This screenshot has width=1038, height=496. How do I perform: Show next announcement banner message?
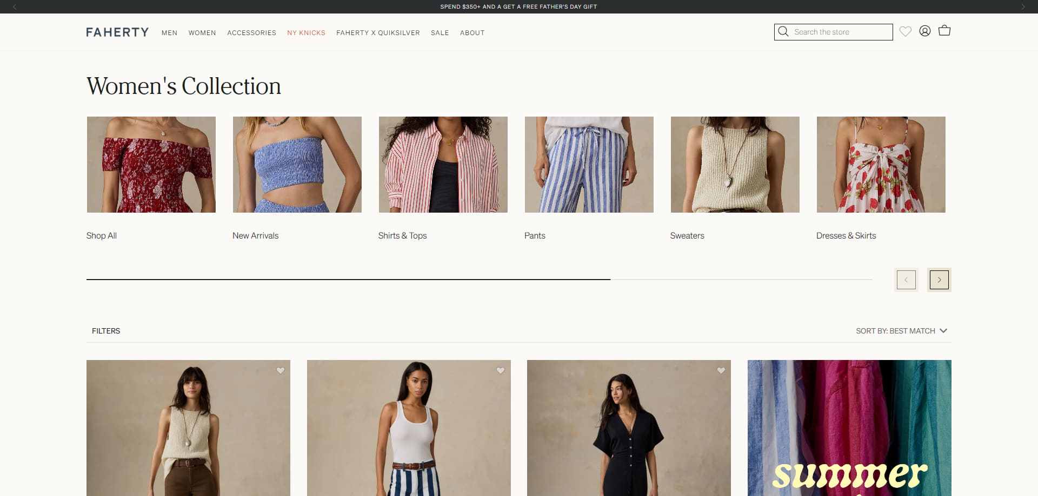pyautogui.click(x=1023, y=7)
